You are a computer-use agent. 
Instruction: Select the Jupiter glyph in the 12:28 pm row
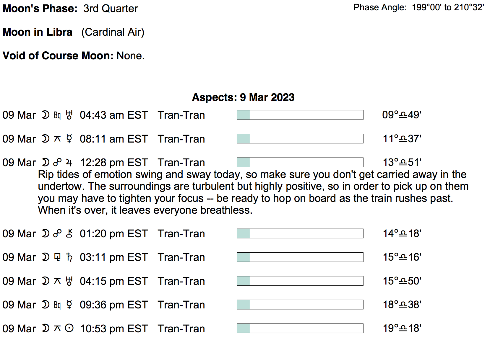[69, 163]
